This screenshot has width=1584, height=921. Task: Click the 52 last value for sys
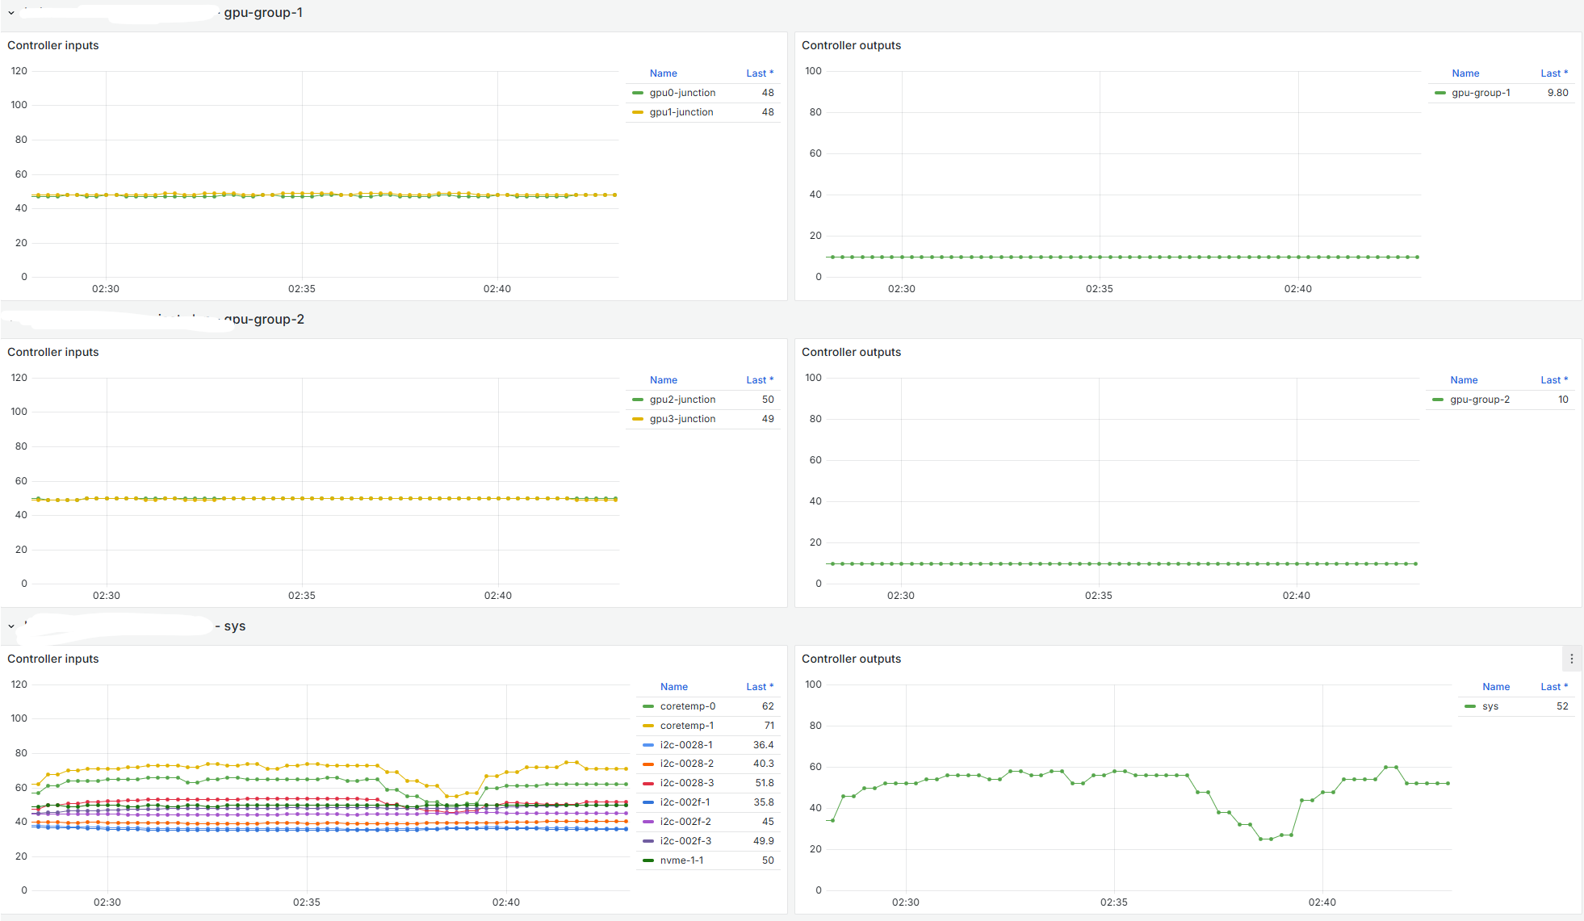(x=1562, y=706)
